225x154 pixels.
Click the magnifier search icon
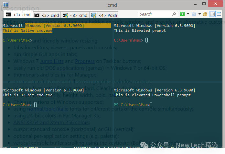174,14
